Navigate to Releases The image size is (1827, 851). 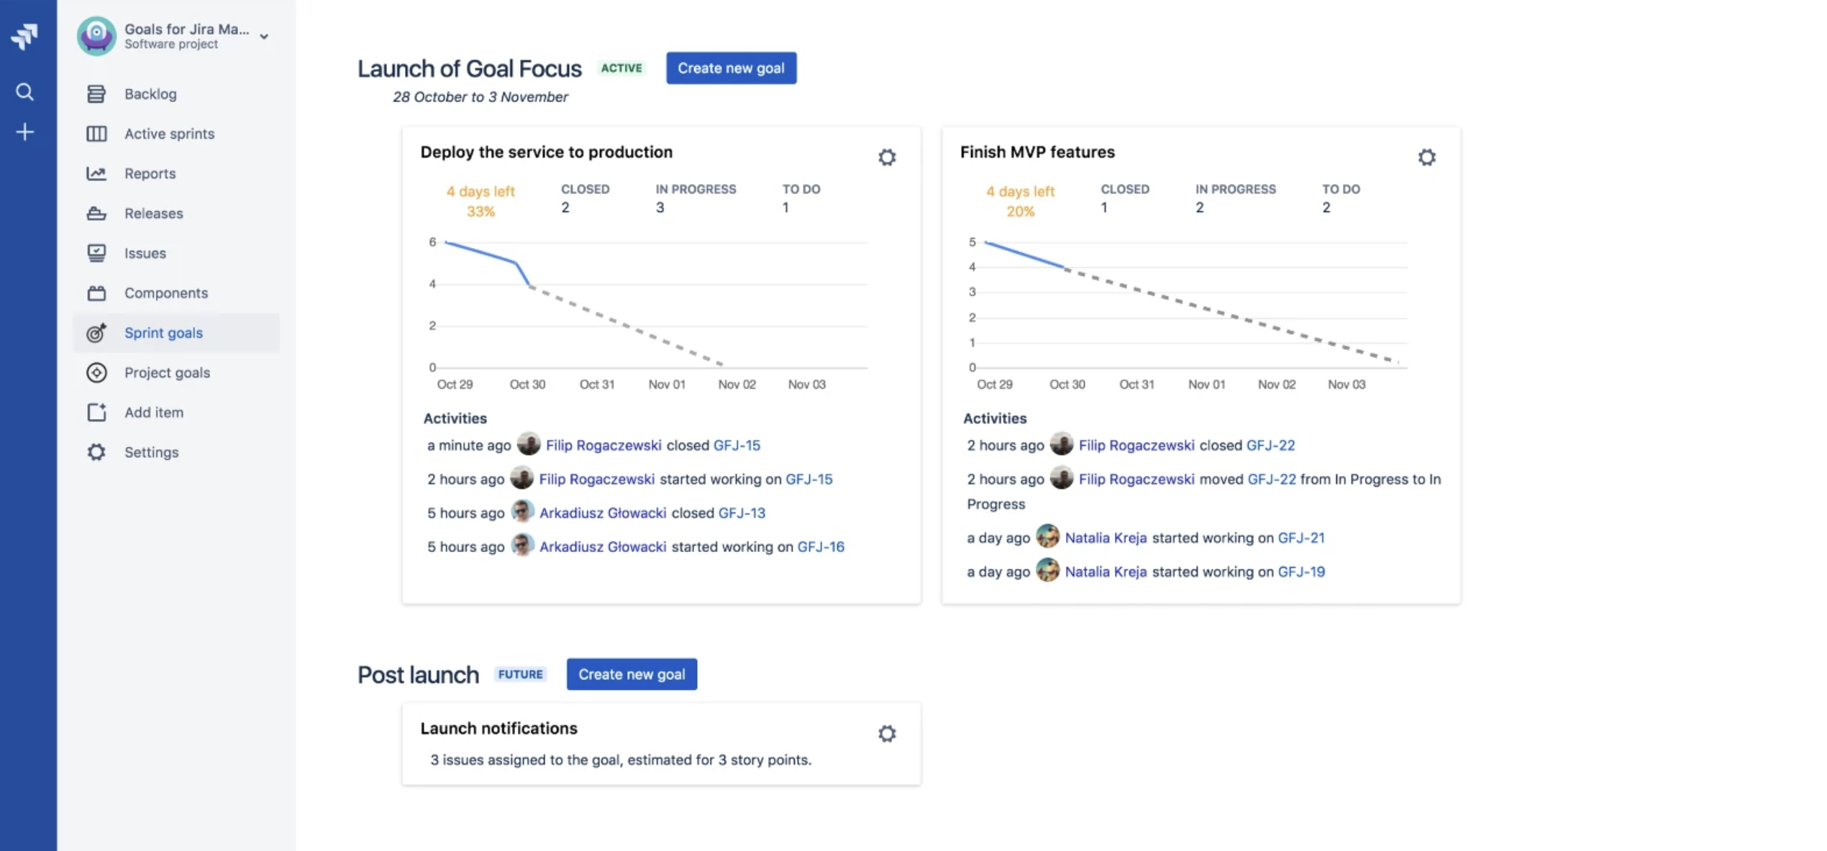(153, 213)
